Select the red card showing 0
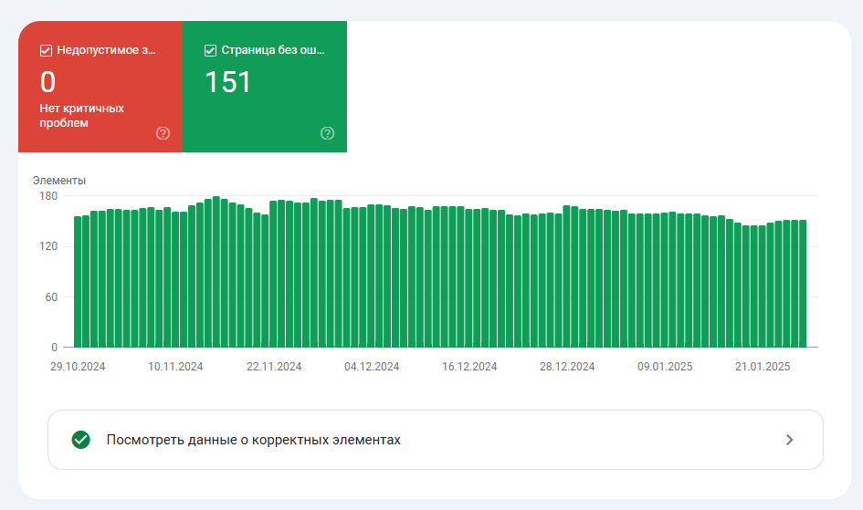Screen dimensions: 863x510 (x=100, y=87)
